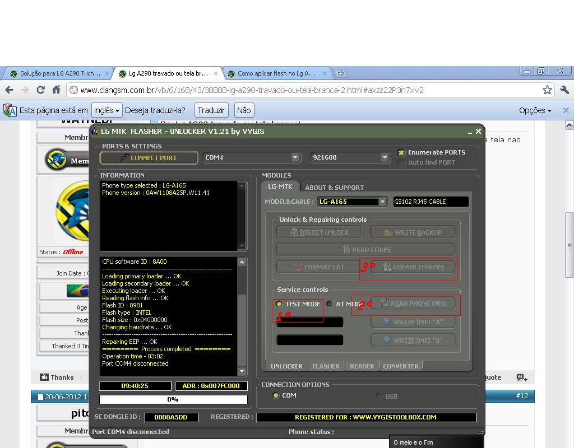
Task: Click the WRITE IMEI "A" button
Action: coord(413,322)
